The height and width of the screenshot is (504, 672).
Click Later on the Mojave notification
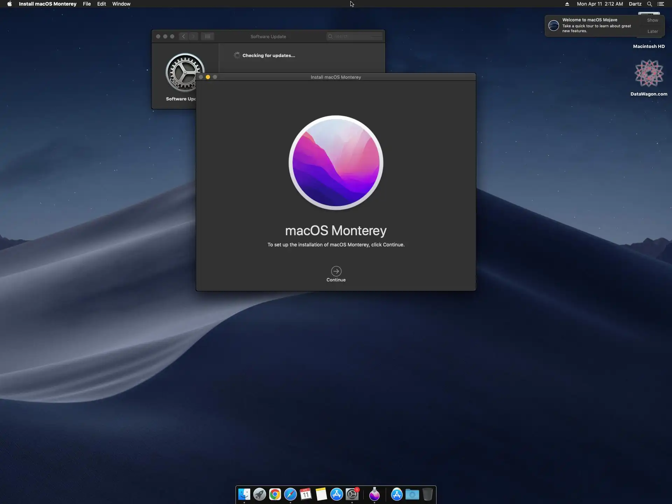[652, 31]
